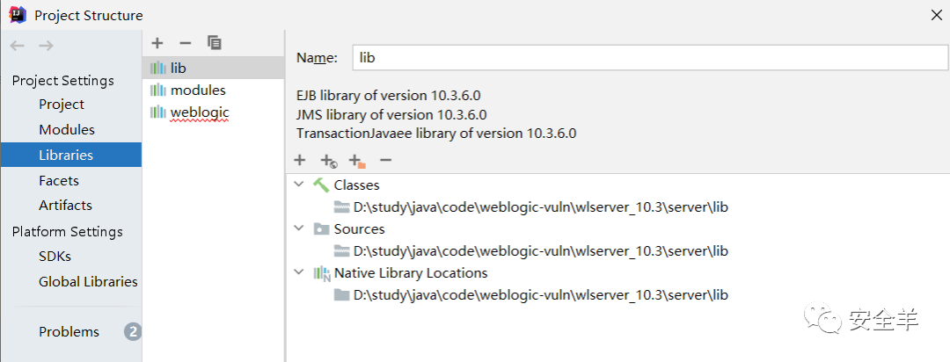This screenshot has height=362, width=950.
Task: Go back with the left arrow
Action: point(18,46)
